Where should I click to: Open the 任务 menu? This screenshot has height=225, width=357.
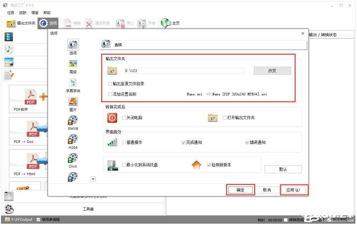pyautogui.click(x=11, y=13)
